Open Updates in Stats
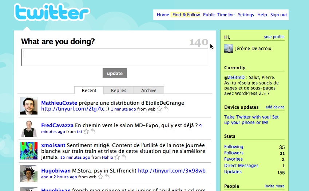309x191 pixels. [233, 171]
